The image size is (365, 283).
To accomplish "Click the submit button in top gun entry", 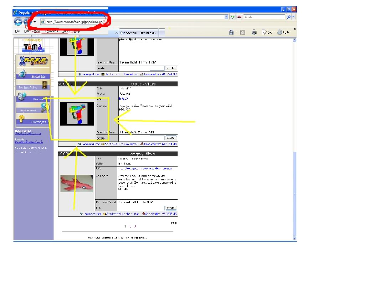I will tap(170, 68).
